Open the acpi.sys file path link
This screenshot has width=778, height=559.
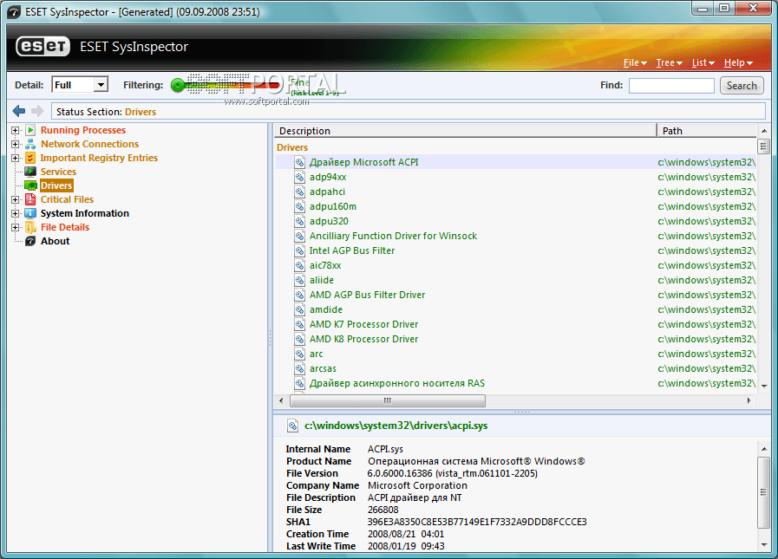(x=396, y=426)
